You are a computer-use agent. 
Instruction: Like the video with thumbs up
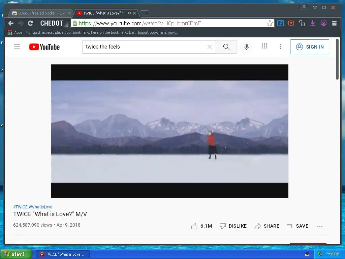pos(201,226)
